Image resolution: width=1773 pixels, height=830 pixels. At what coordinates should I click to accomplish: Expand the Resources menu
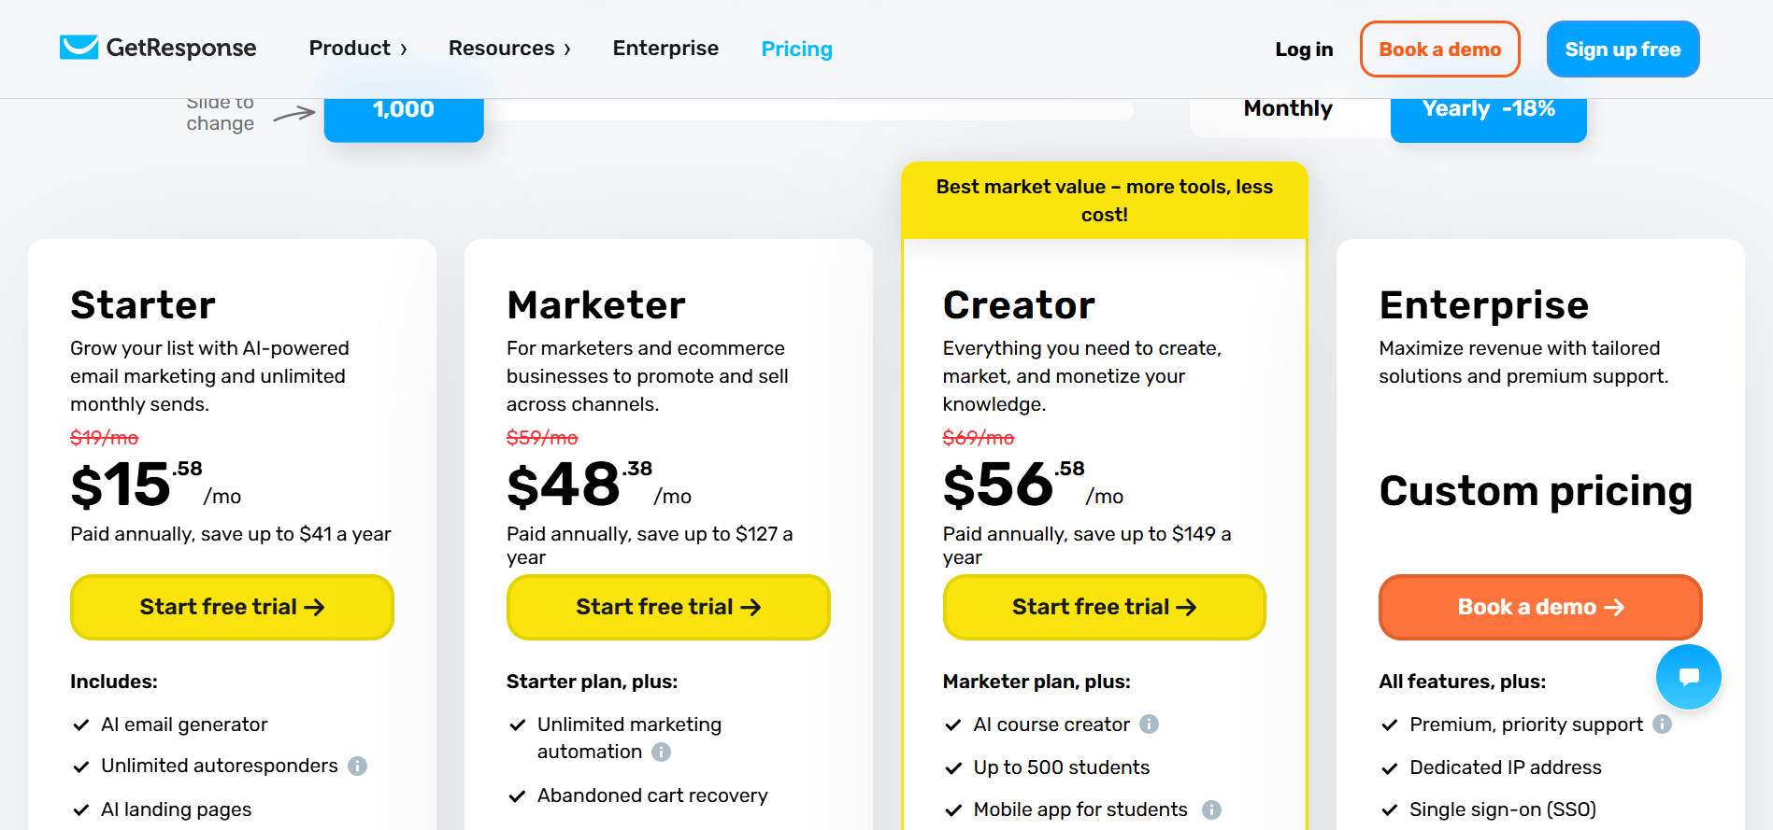tap(509, 49)
